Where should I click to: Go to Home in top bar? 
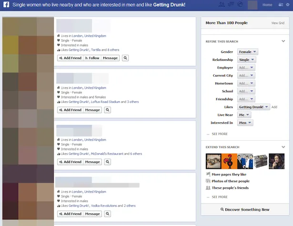click(267, 5)
